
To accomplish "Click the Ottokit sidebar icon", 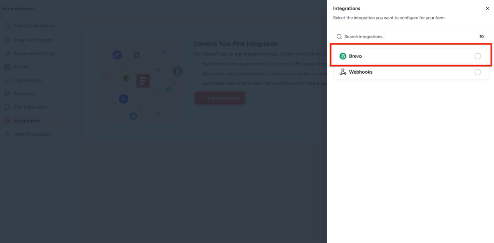I will pyautogui.click(x=7, y=67).
